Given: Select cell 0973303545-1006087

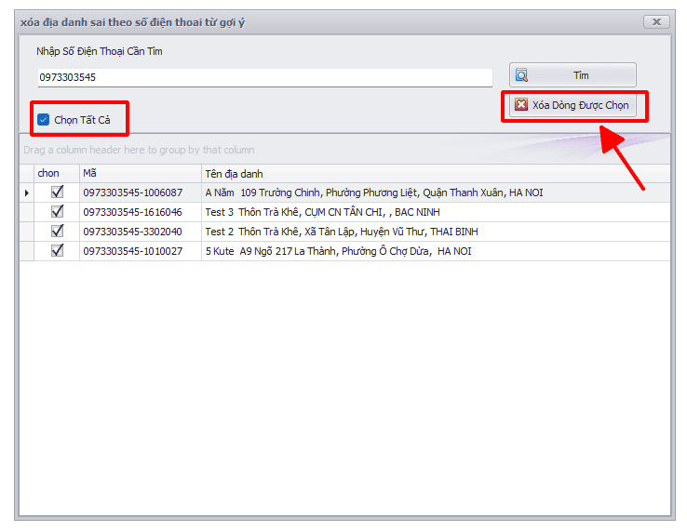Looking at the screenshot, I should pos(141,192).
